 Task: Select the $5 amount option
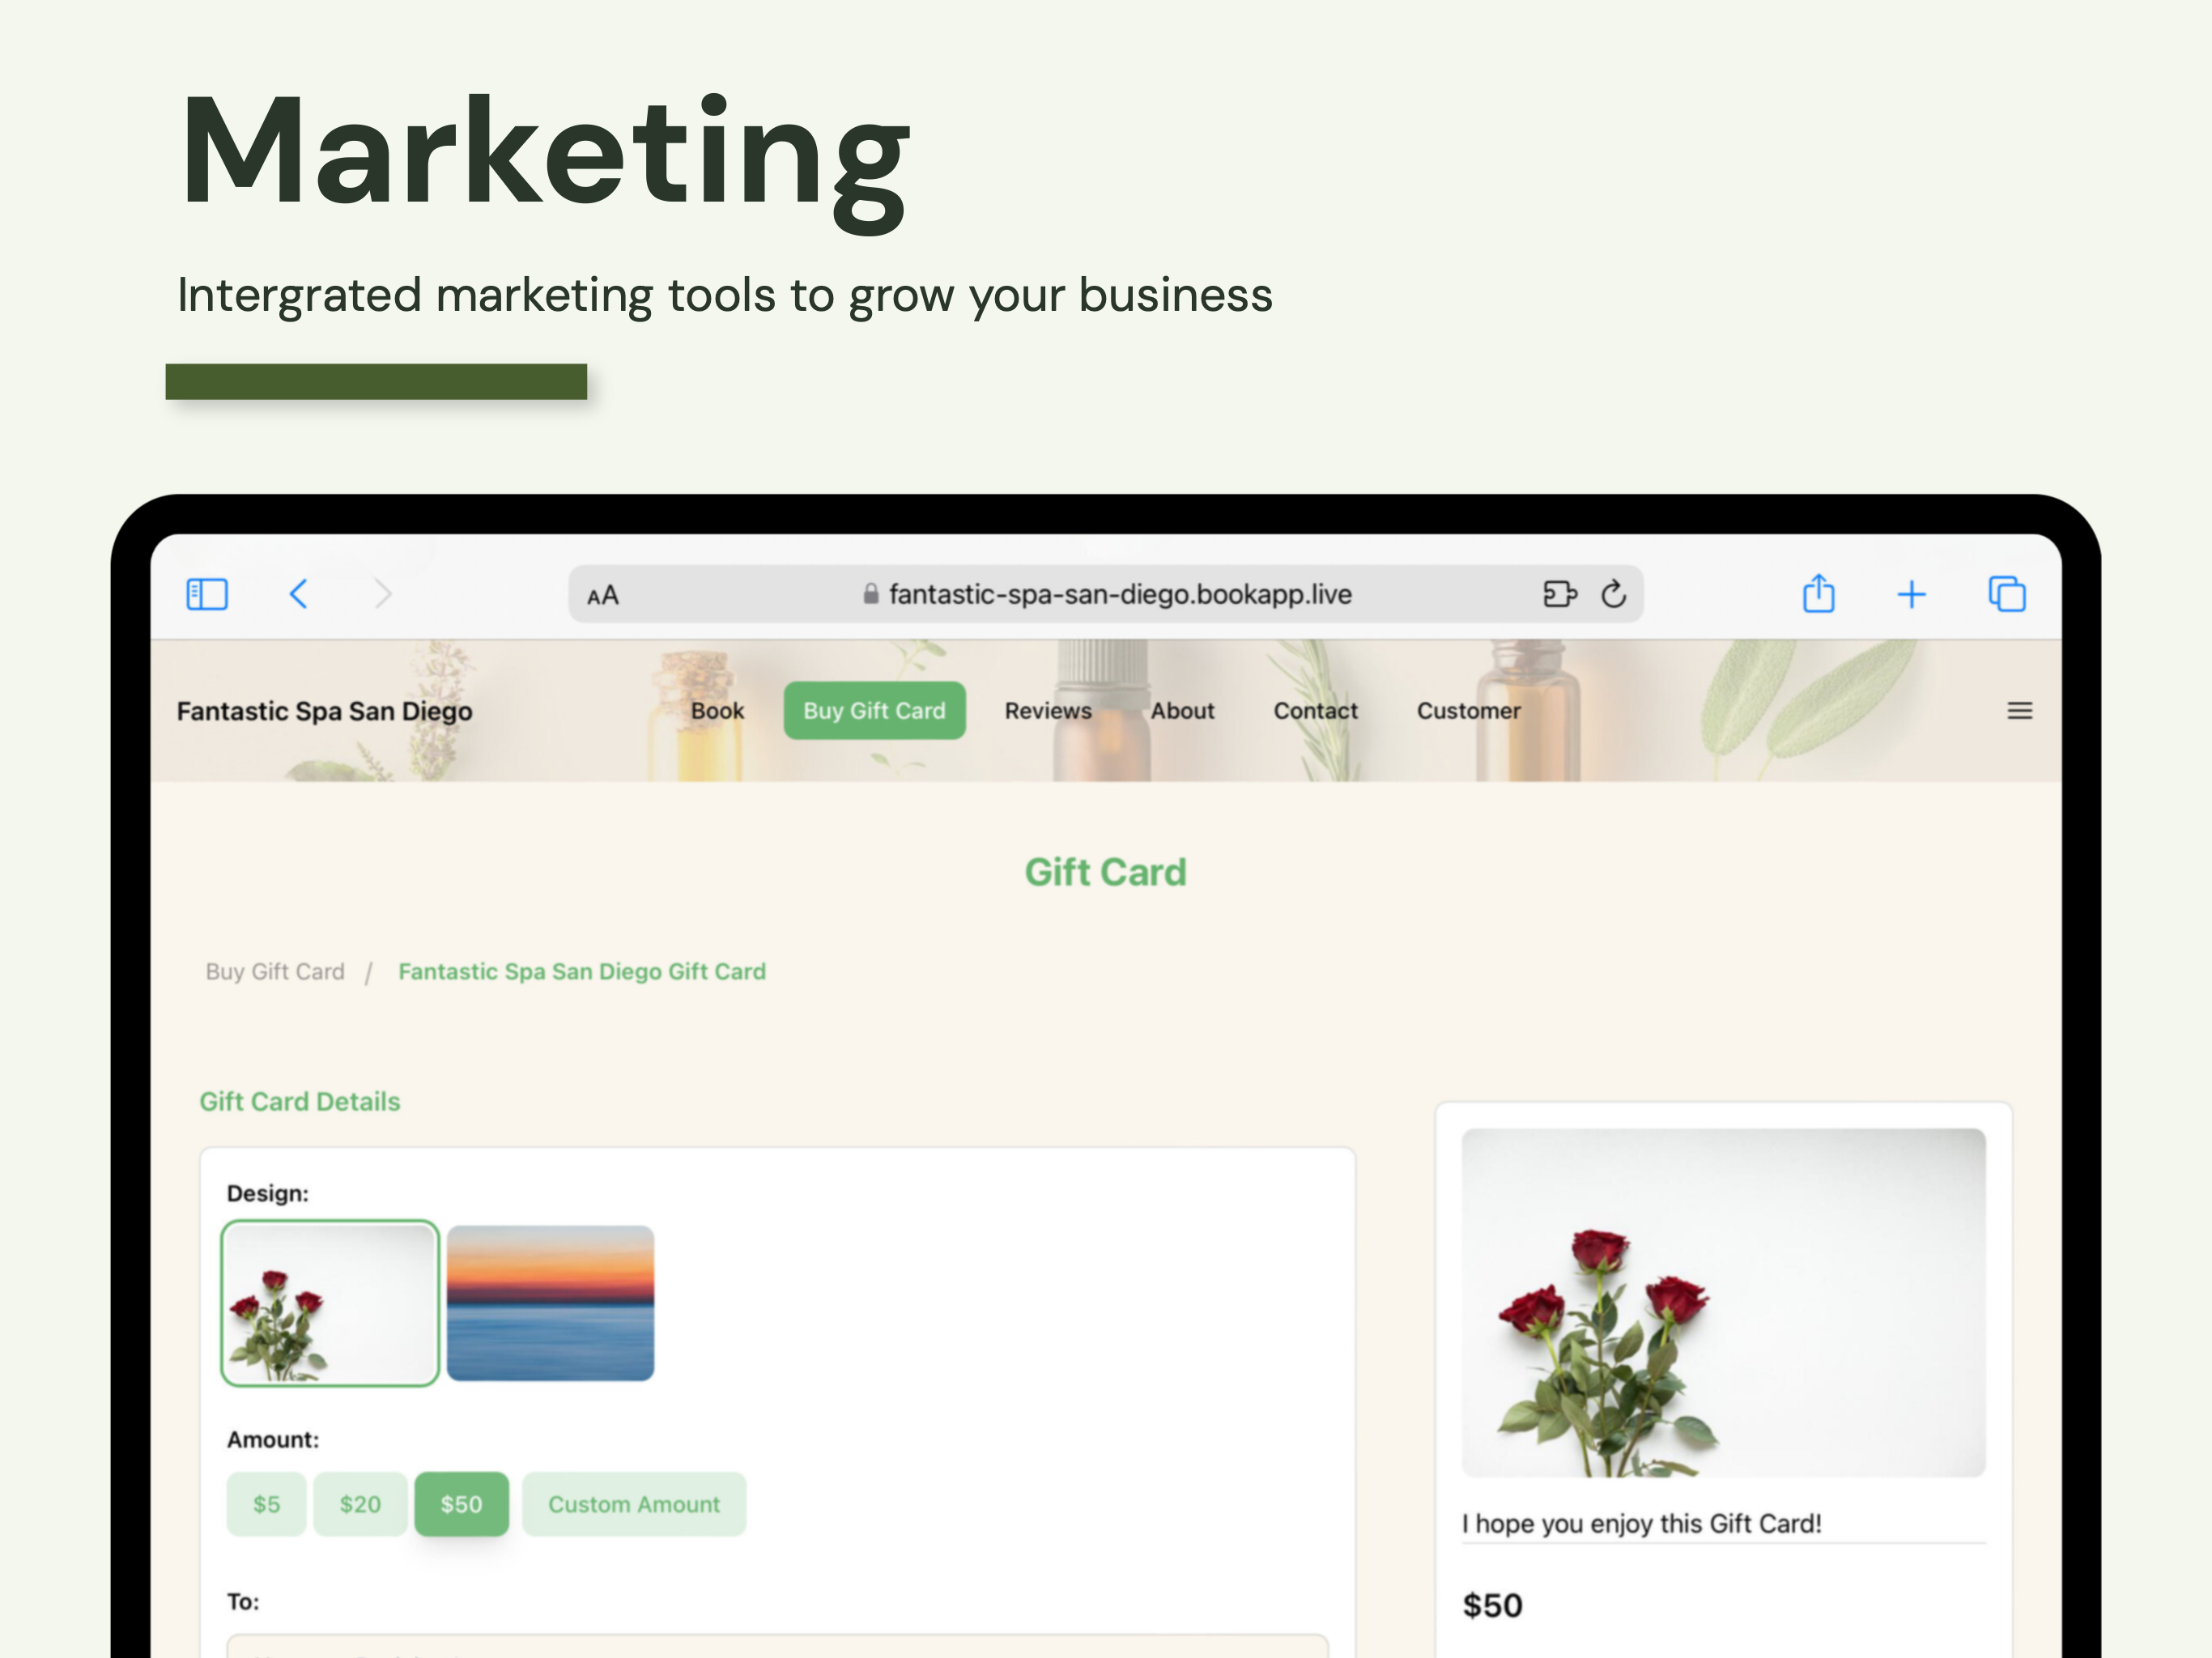pos(266,1504)
